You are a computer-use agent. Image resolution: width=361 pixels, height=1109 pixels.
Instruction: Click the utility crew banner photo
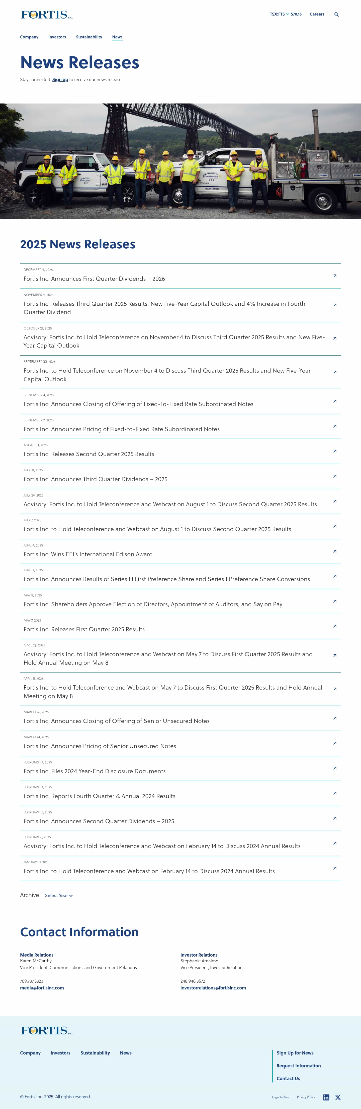pyautogui.click(x=180, y=161)
